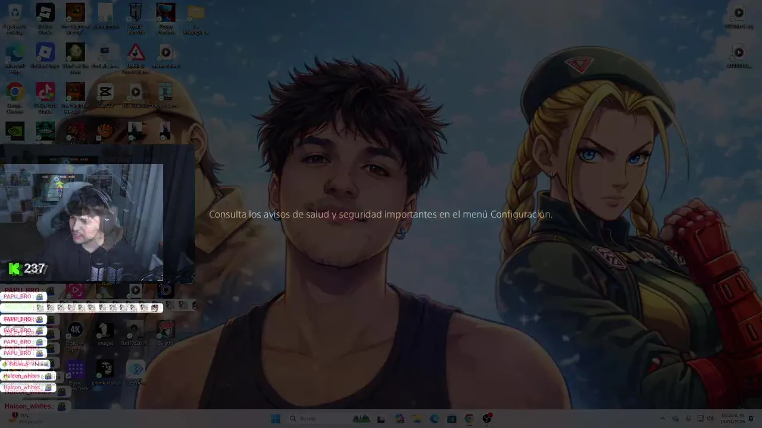Show hidden system tray icons chevron
This screenshot has height=428, width=762.
(x=663, y=418)
